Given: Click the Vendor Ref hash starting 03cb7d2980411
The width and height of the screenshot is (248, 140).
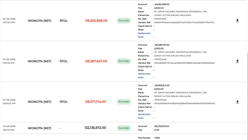Looking at the screenshot, I should tap(184, 103).
